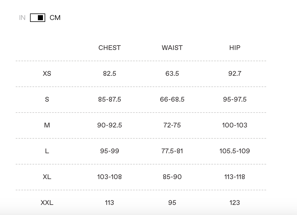
Task: Click the XS waist value 63.5
Action: tap(172, 74)
